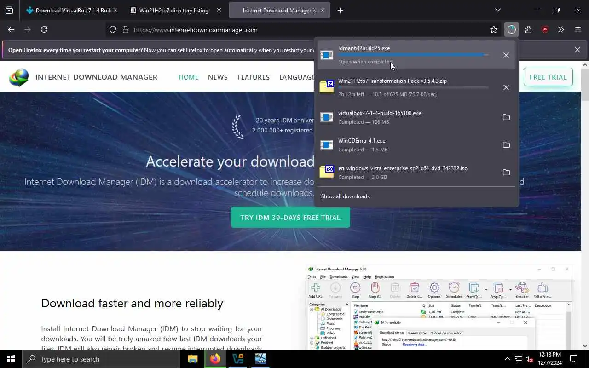Show hidden system tray icons
The width and height of the screenshot is (589, 368).
pyautogui.click(x=507, y=359)
